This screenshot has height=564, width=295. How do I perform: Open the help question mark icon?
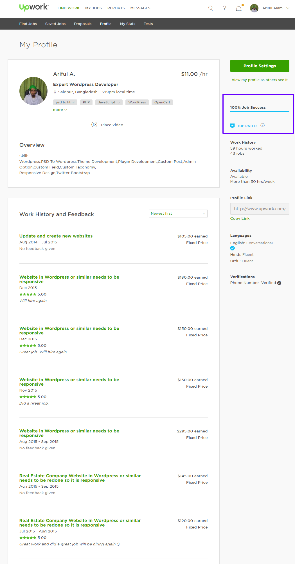[x=224, y=8]
